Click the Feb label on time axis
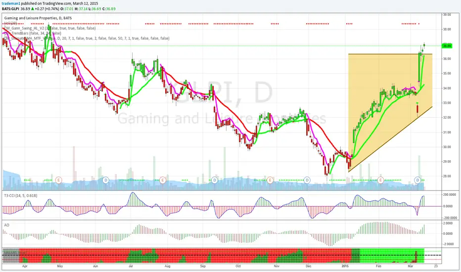The width and height of the screenshot is (461, 272). [378, 266]
